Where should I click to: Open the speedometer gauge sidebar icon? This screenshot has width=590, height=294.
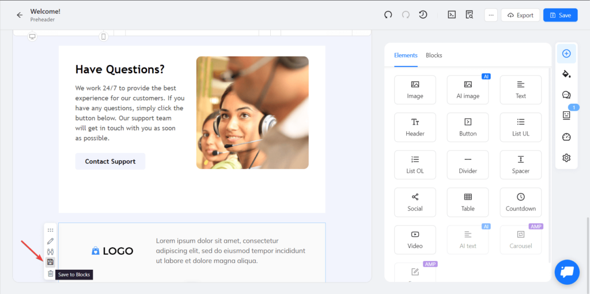click(x=566, y=137)
